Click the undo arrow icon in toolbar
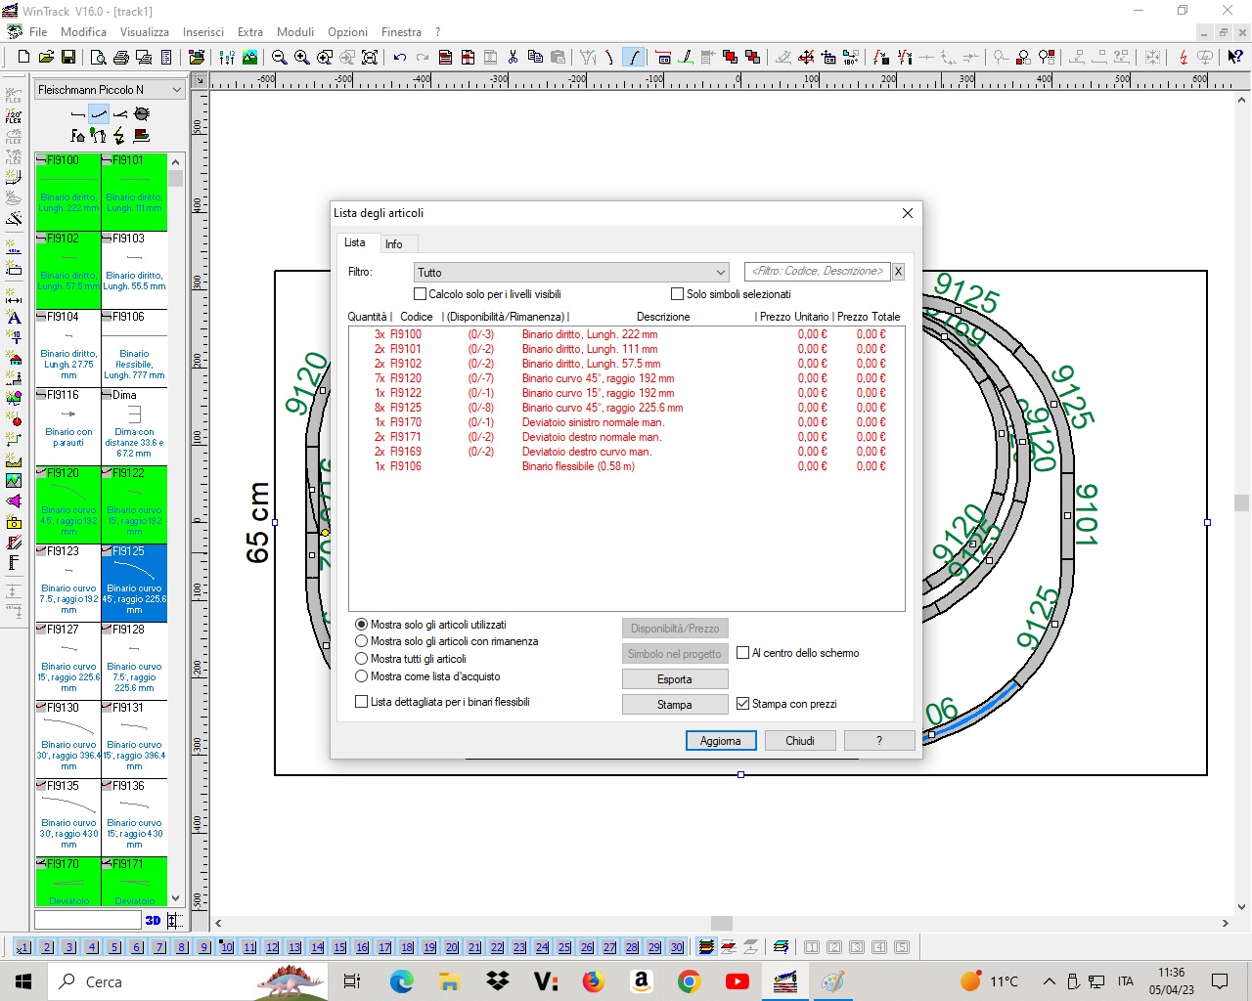 (400, 58)
